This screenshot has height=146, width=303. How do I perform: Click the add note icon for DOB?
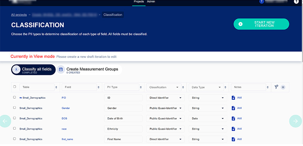coord(234,118)
